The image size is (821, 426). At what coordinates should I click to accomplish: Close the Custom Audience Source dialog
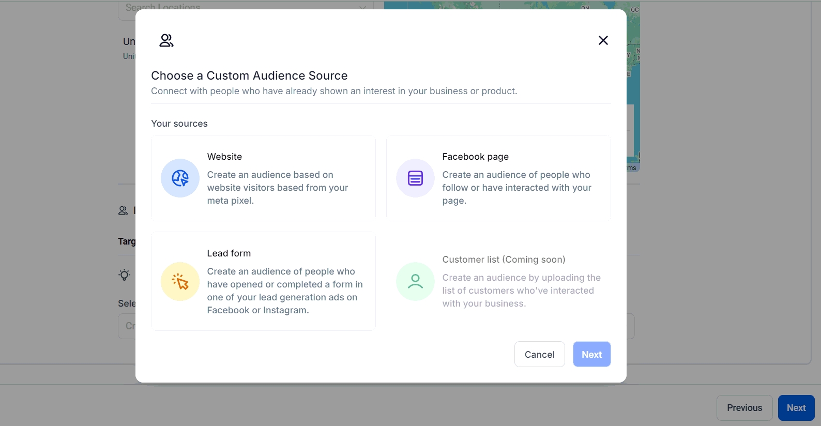coord(603,40)
